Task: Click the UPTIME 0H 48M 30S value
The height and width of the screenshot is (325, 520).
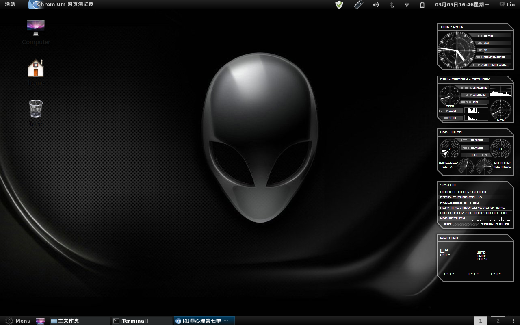Action: pyautogui.click(x=495, y=65)
